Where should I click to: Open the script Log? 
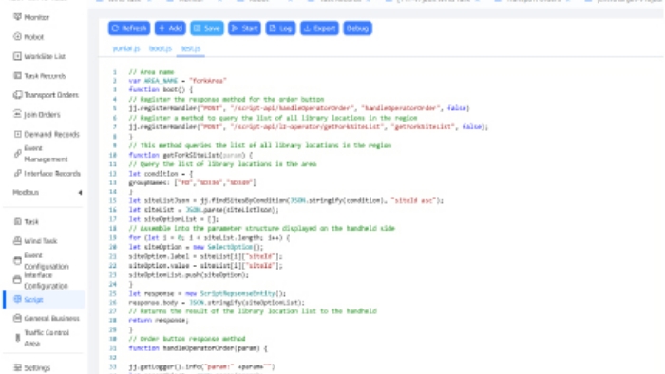pos(280,28)
